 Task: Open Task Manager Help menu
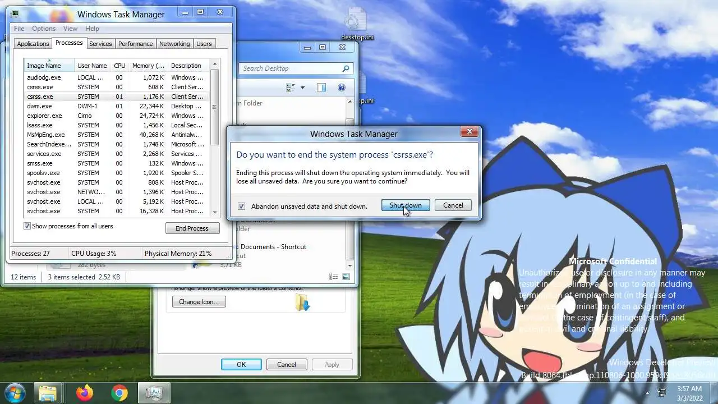92,29
